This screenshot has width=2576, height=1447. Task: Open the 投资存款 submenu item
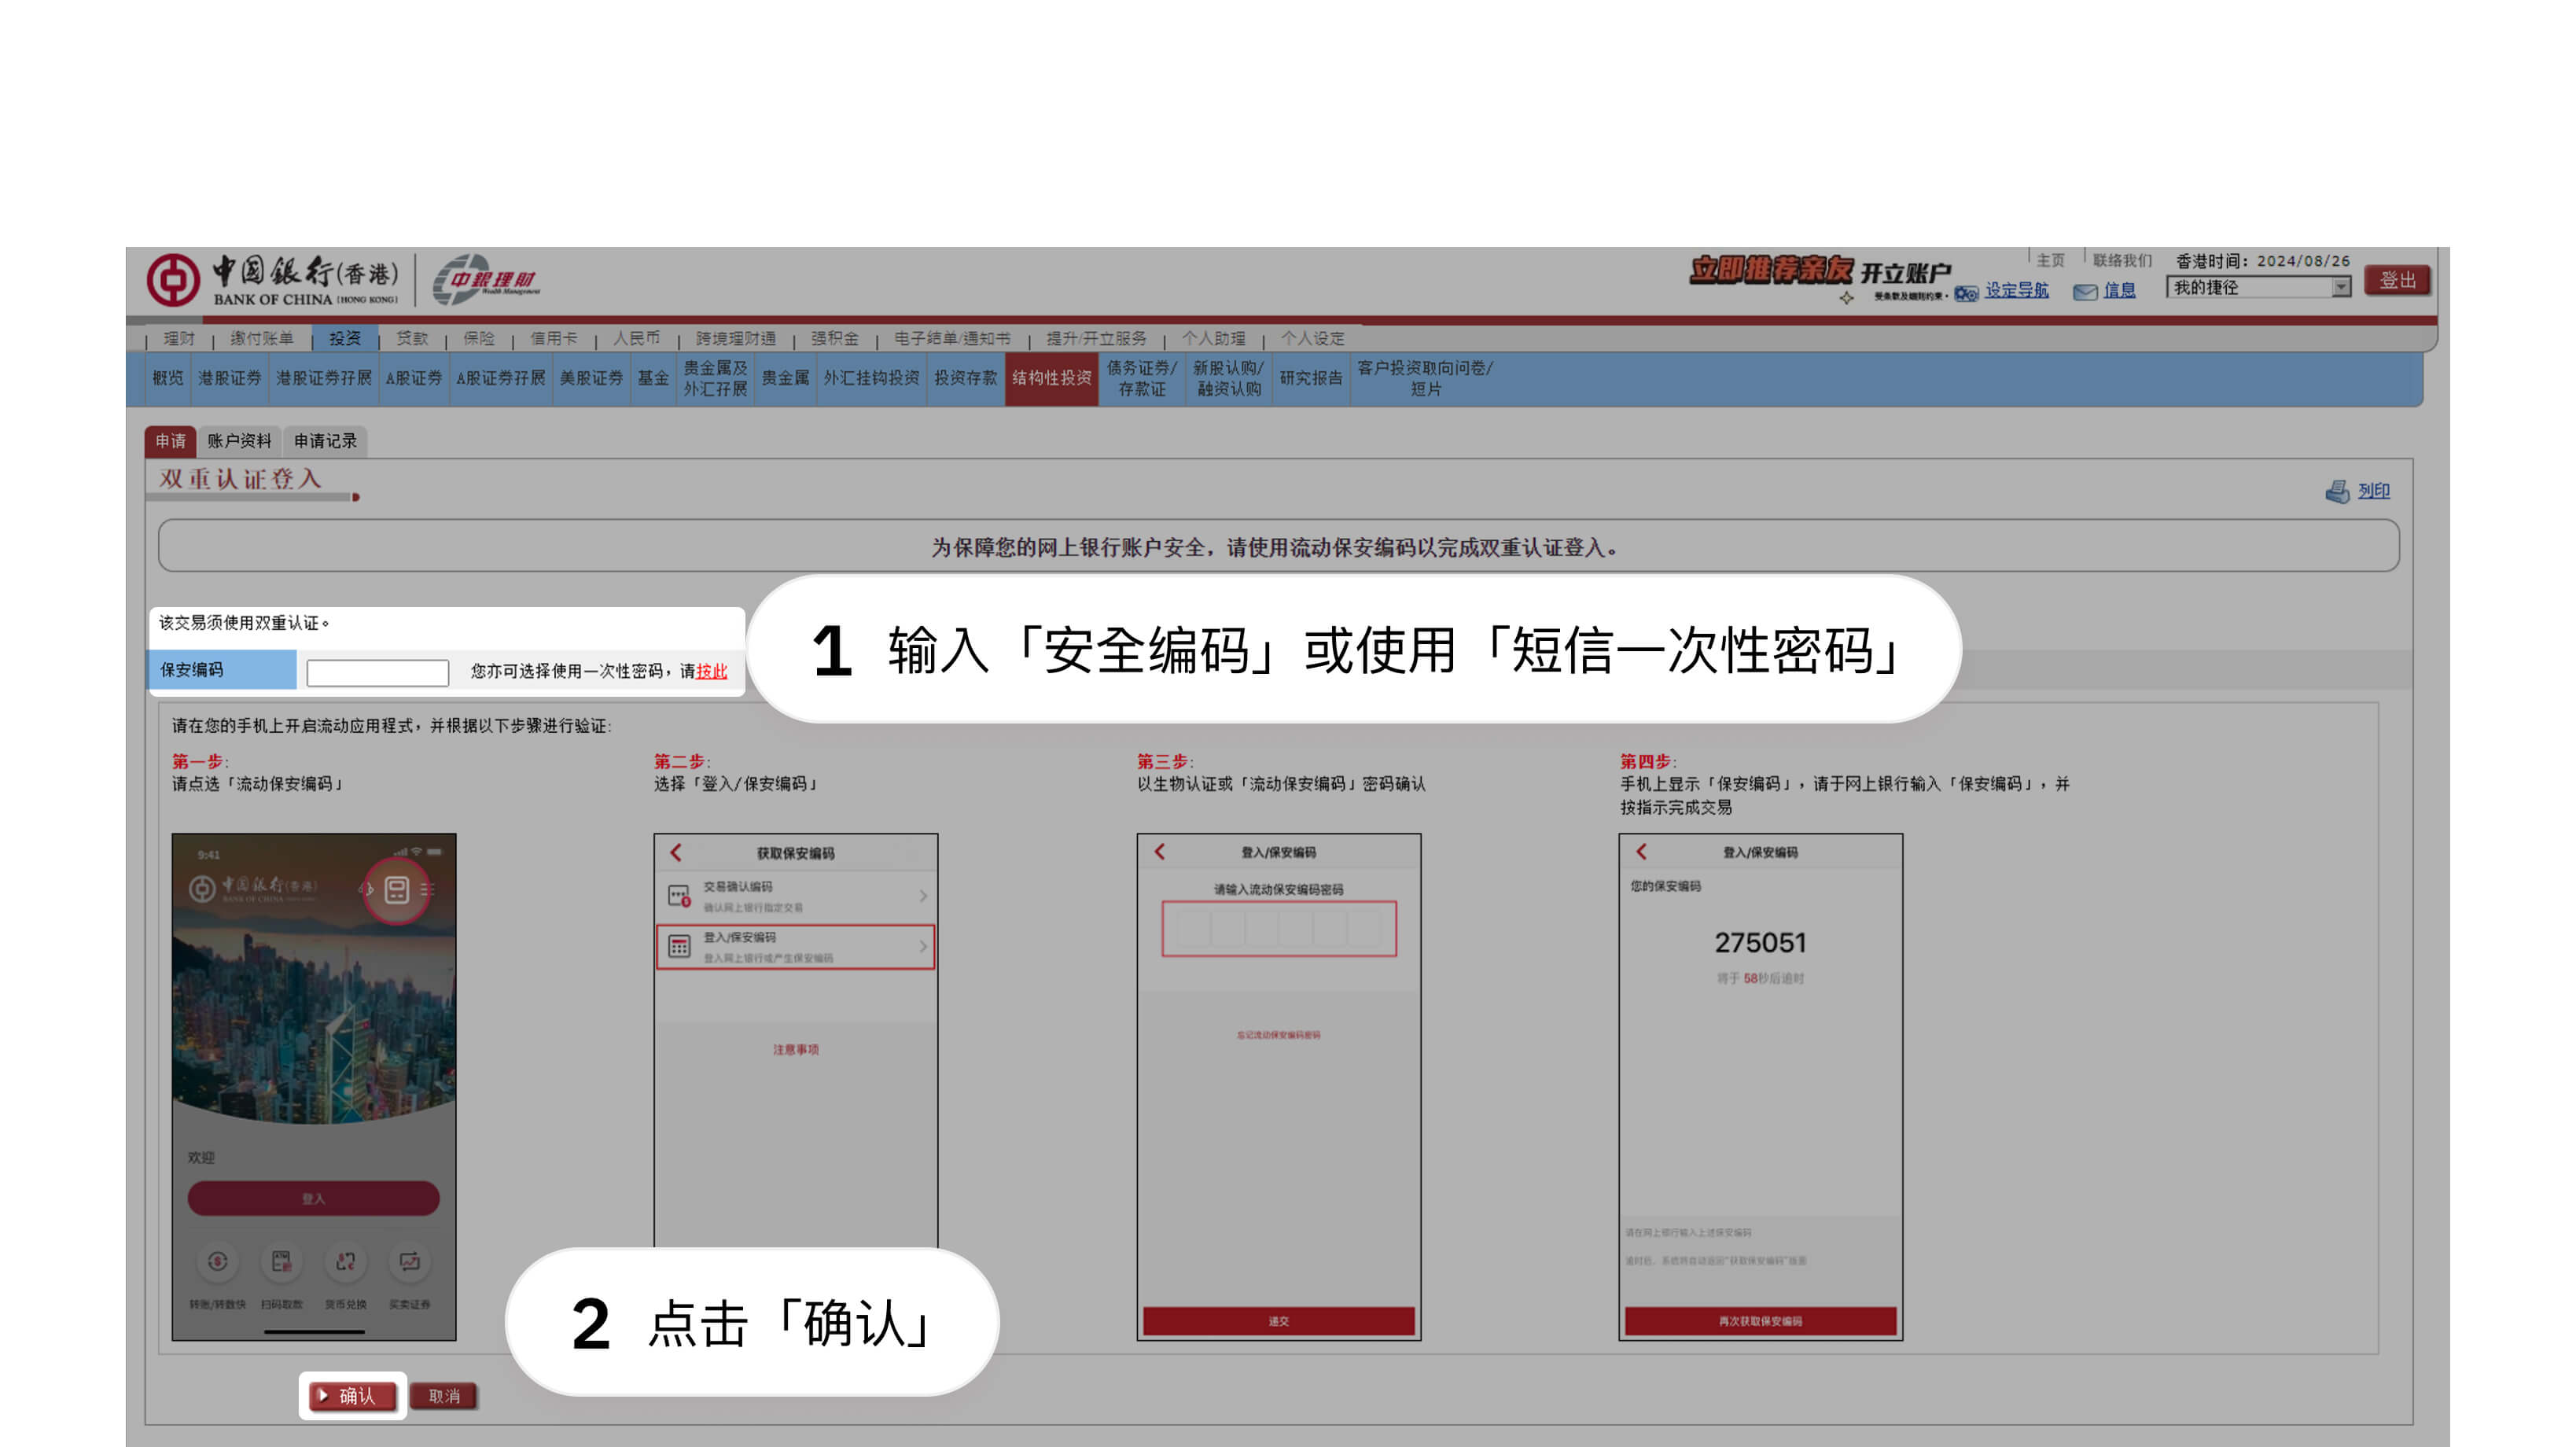966,378
